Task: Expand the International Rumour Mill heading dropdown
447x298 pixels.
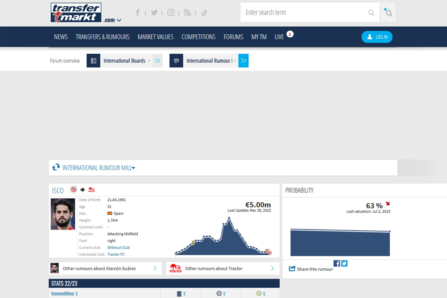Action: (x=133, y=168)
